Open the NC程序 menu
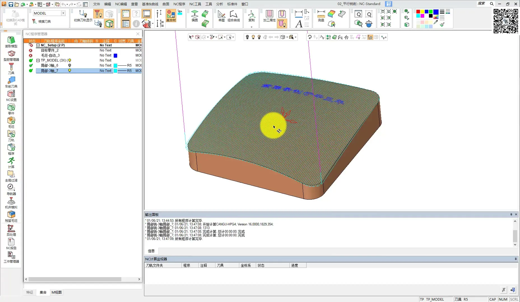Image resolution: width=520 pixels, height=302 pixels. [179, 4]
